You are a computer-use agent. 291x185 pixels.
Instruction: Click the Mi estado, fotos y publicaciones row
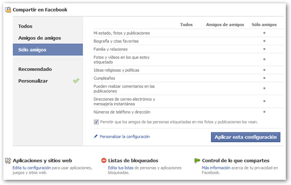coord(189,33)
